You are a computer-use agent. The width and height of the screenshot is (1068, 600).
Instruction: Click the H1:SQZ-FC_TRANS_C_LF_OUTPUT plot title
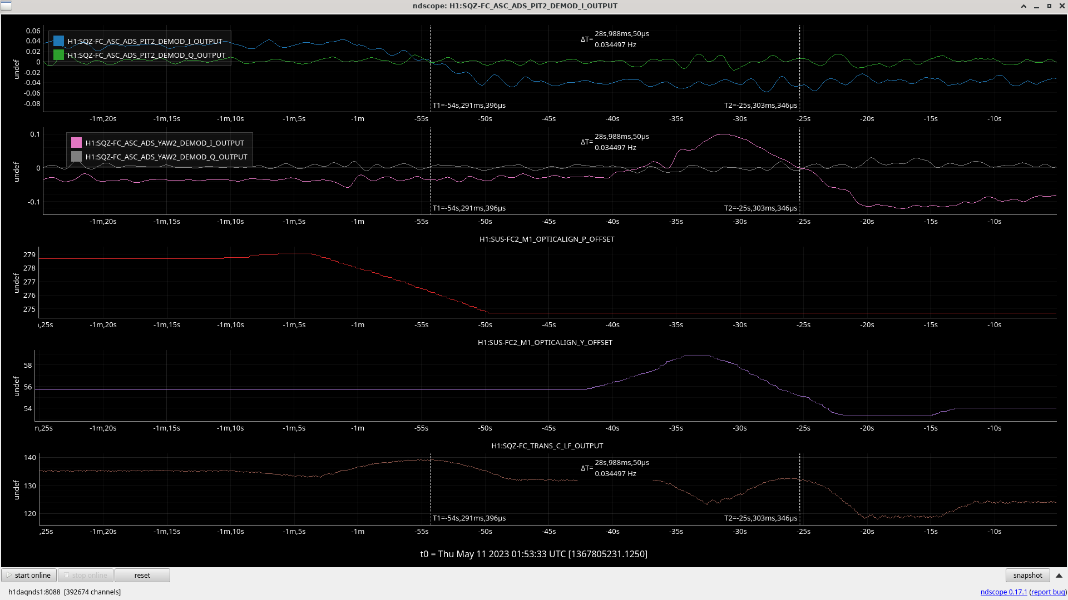[547, 446]
